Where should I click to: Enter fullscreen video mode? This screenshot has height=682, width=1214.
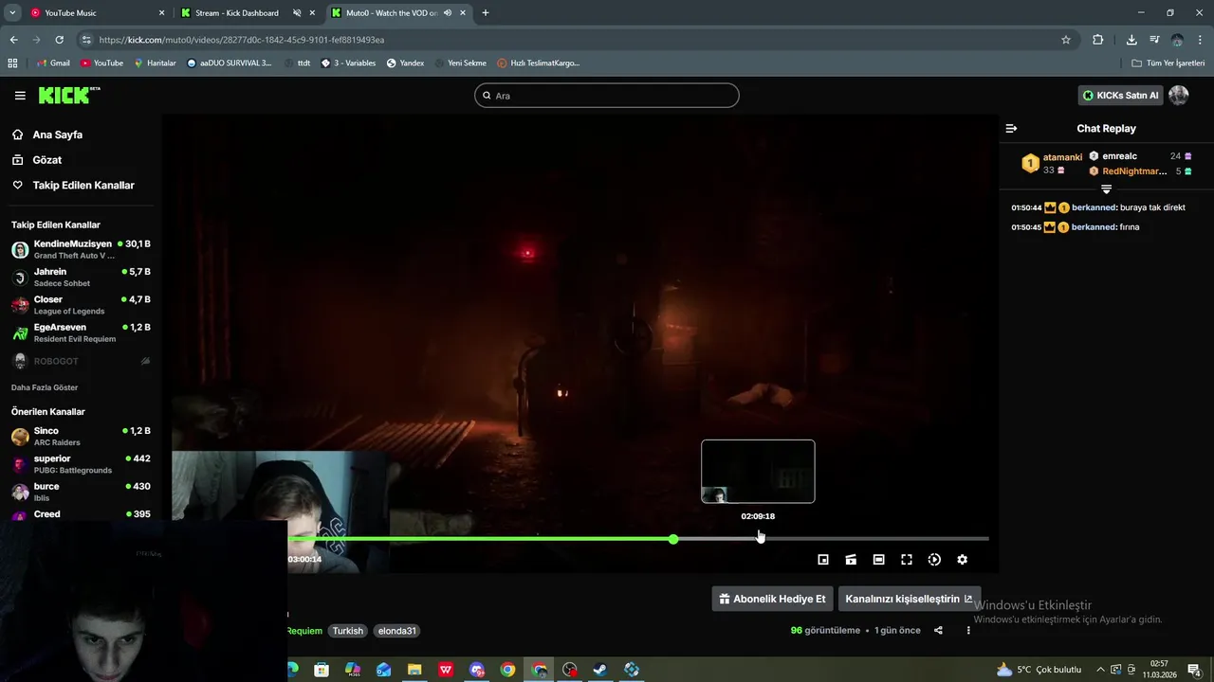coord(907,560)
